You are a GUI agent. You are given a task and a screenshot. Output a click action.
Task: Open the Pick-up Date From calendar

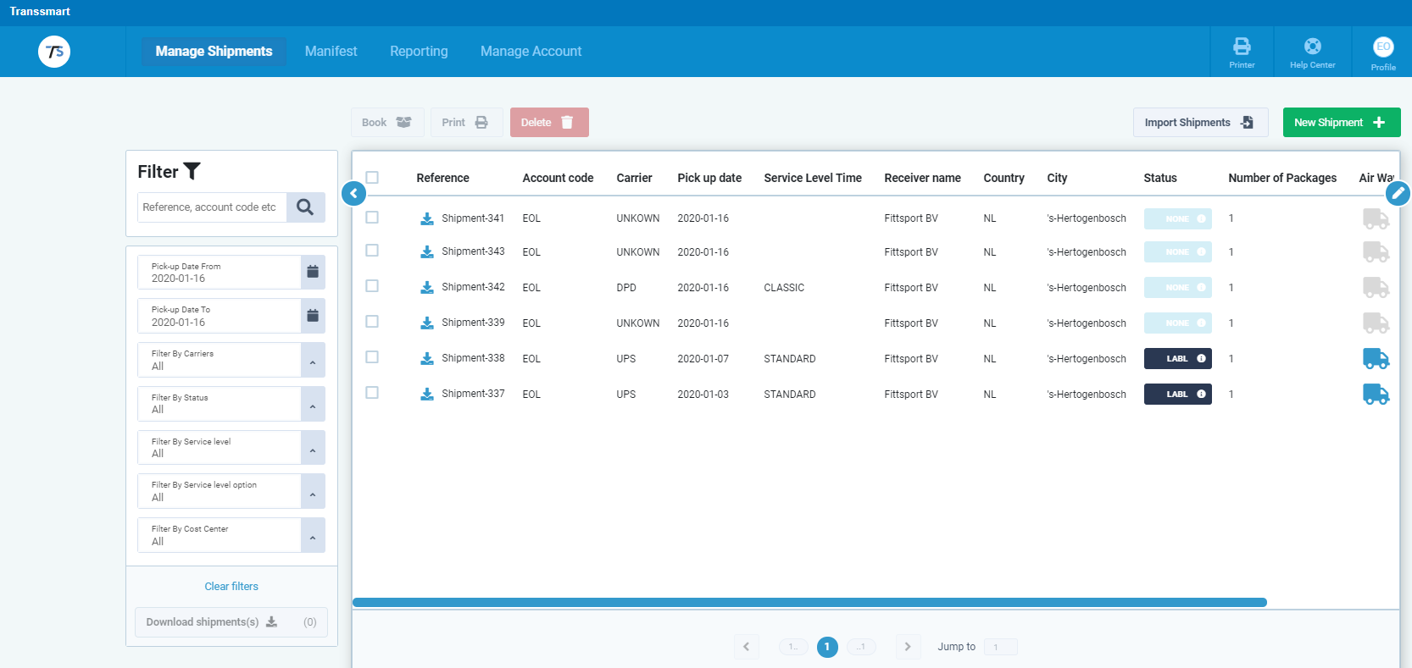coord(313,273)
